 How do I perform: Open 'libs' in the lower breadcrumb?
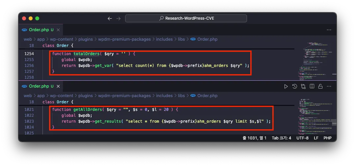click(x=181, y=96)
